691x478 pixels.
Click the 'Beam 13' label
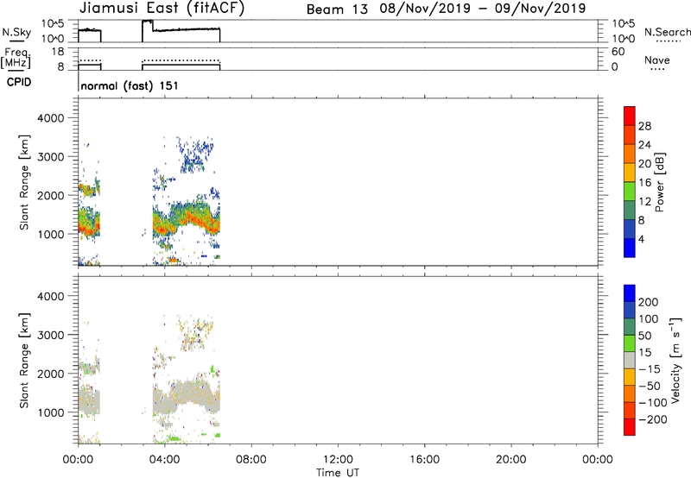click(x=337, y=9)
